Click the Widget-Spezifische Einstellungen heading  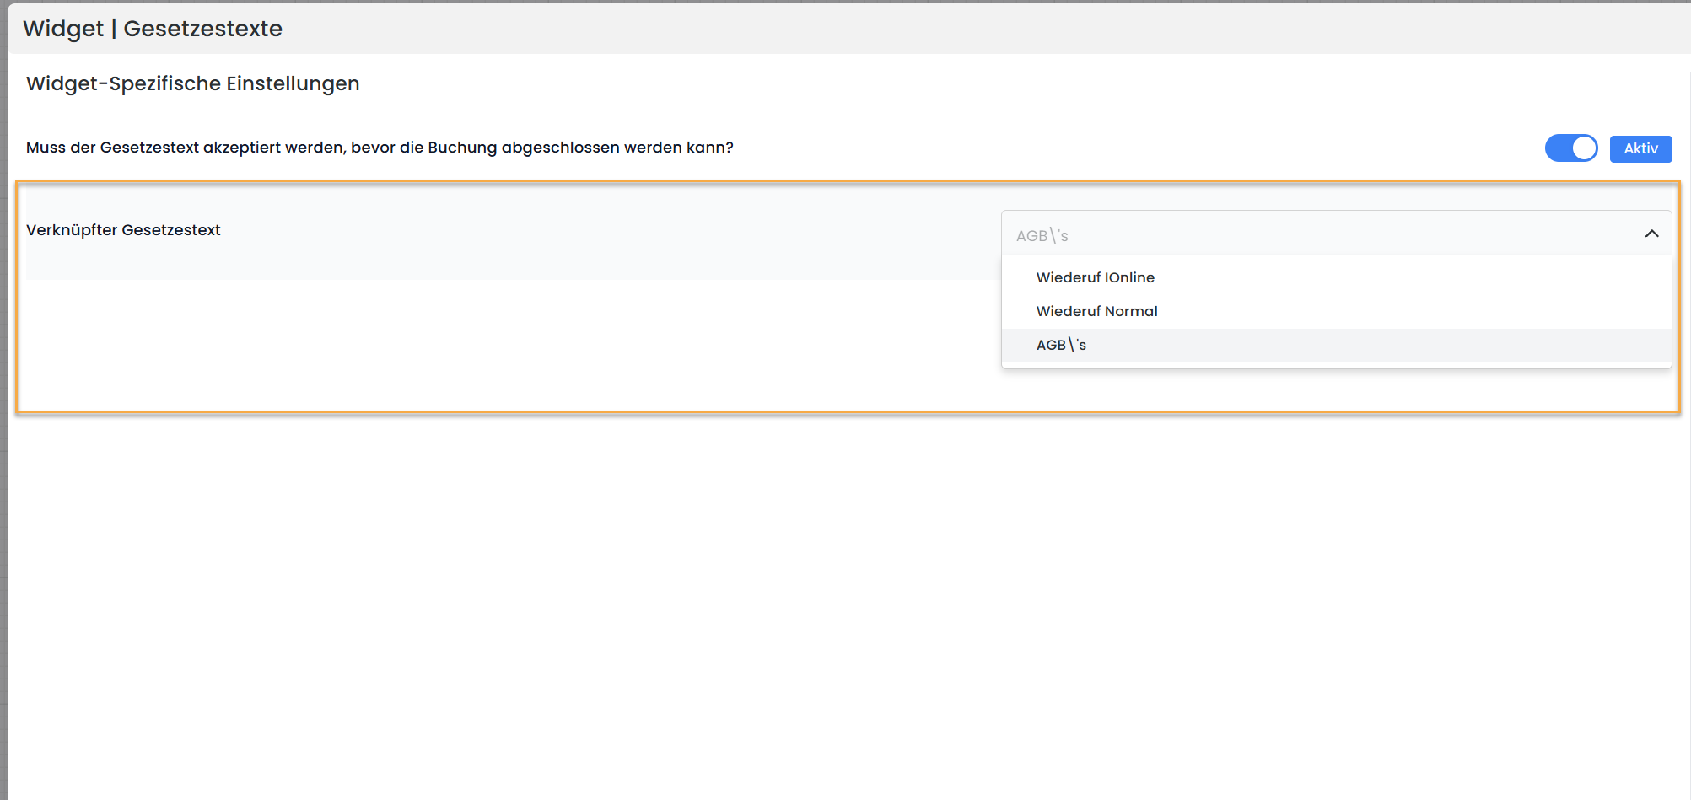pyautogui.click(x=192, y=83)
